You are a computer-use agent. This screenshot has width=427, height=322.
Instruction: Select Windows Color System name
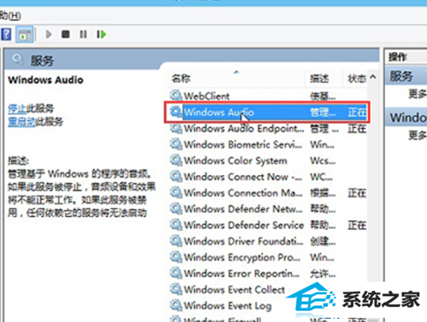pos(235,161)
